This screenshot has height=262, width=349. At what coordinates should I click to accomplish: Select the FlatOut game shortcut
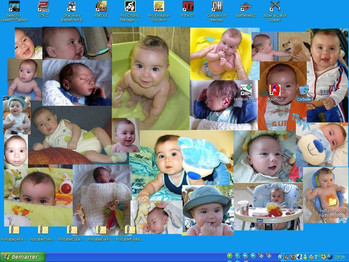(101, 6)
